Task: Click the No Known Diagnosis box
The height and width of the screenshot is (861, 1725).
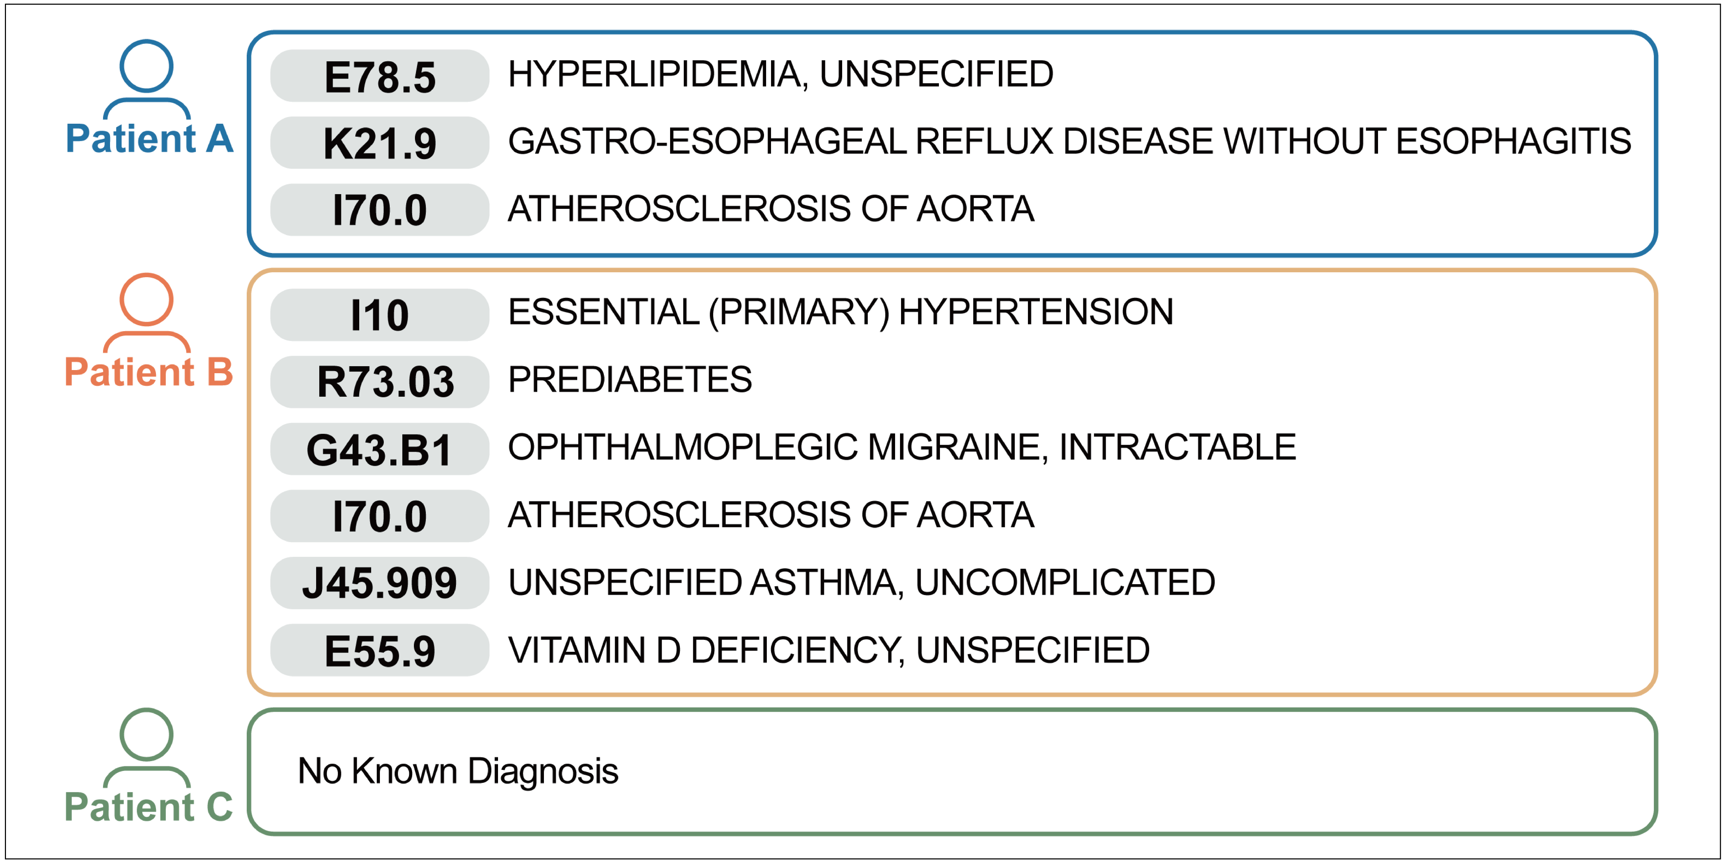Action: coord(952,771)
